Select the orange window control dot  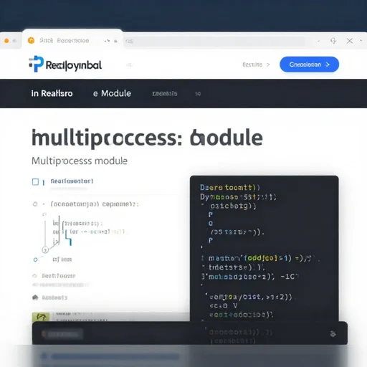(6, 41)
